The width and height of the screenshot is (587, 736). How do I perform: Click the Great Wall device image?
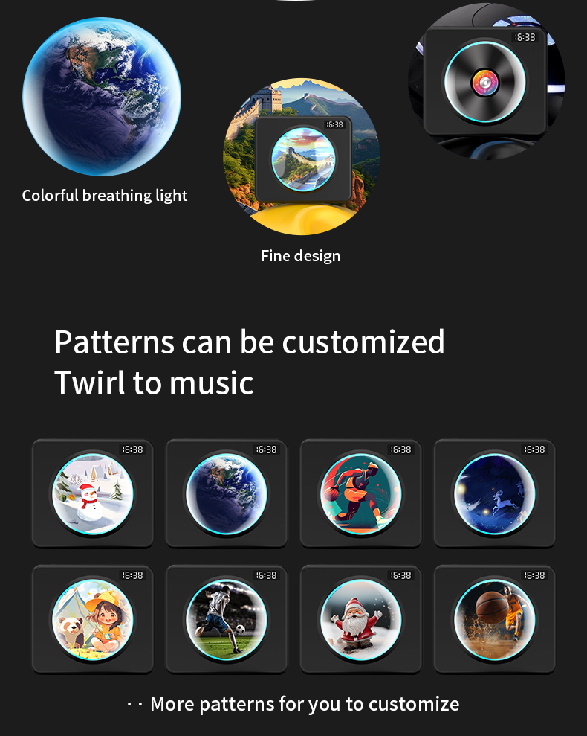302,156
